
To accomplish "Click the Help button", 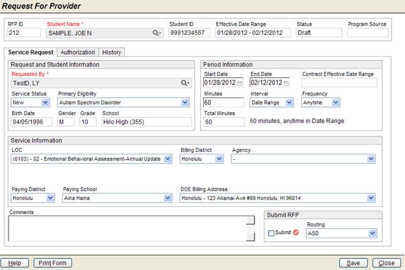I will [15, 263].
